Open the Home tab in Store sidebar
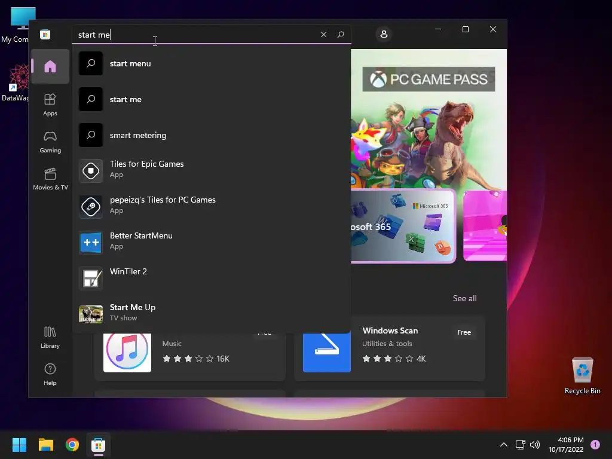Image resolution: width=612 pixels, height=459 pixels. point(50,66)
